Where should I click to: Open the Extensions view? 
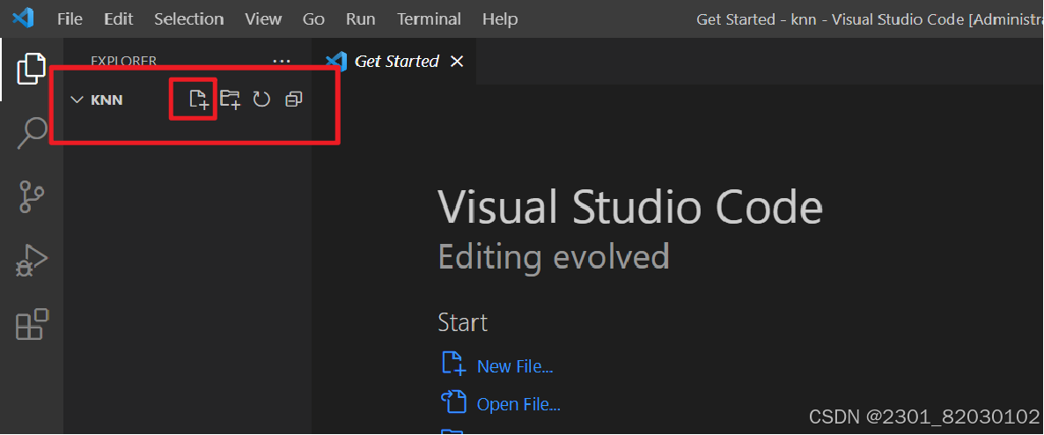(x=32, y=324)
